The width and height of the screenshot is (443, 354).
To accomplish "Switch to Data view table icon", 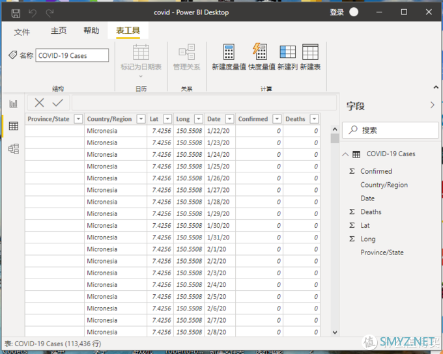I will [13, 126].
